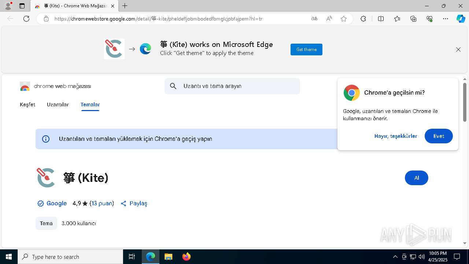Click the vertical scrollbar thumb
The width and height of the screenshot is (469, 264).
[x=465, y=102]
